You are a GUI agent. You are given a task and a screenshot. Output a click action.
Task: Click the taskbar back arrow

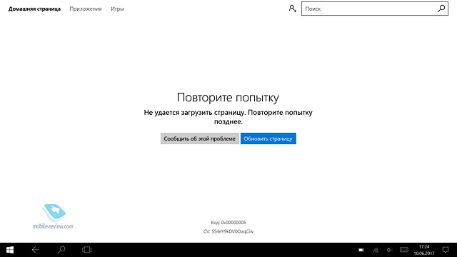(35, 250)
